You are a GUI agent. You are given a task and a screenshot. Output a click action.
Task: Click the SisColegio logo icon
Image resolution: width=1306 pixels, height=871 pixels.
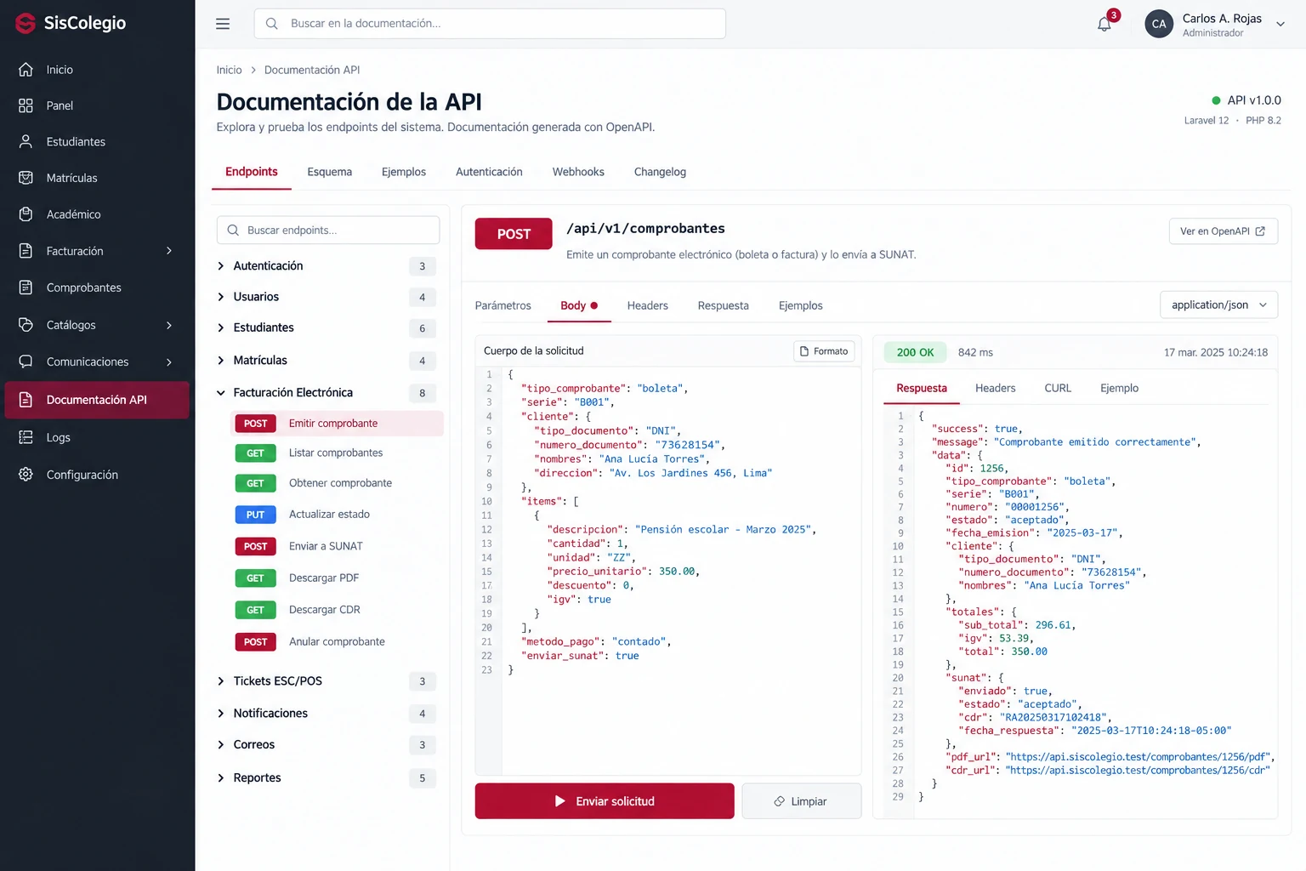[26, 23]
